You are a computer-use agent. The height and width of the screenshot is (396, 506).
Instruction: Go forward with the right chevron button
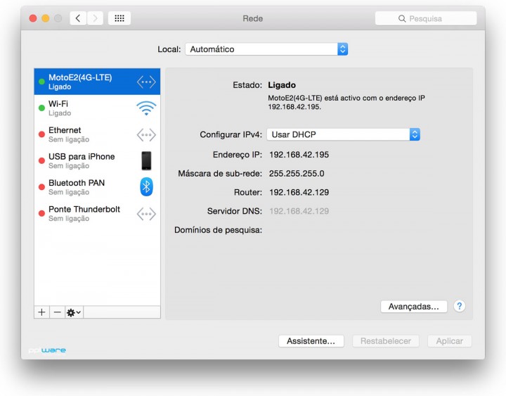tap(95, 18)
